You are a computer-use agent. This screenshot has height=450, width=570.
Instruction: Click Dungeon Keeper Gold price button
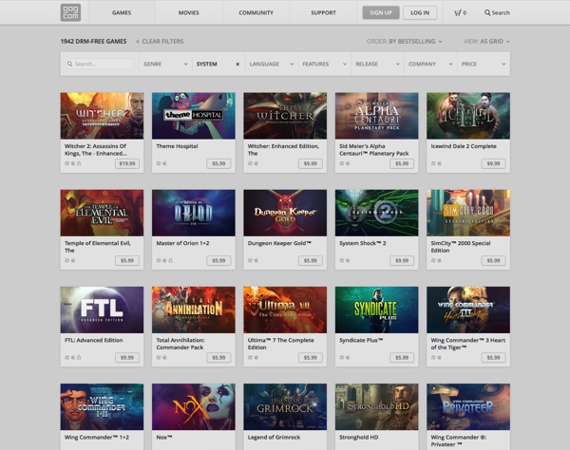click(311, 260)
